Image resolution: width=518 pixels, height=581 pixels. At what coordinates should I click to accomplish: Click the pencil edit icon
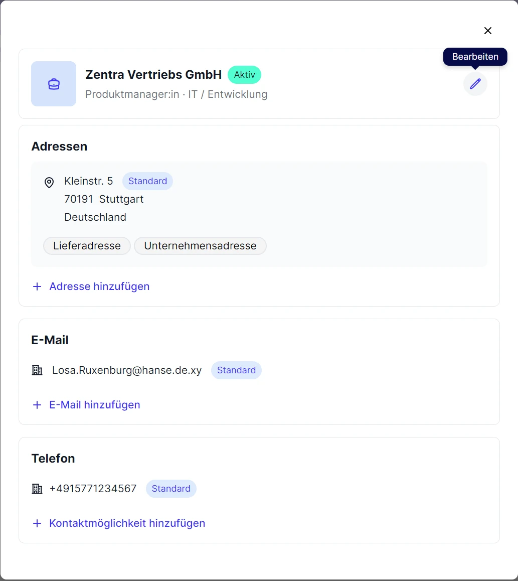click(x=475, y=84)
